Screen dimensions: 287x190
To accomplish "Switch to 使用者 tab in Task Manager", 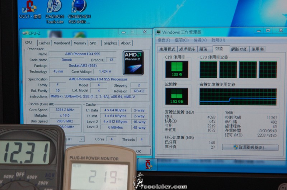I will click(x=258, y=49).
